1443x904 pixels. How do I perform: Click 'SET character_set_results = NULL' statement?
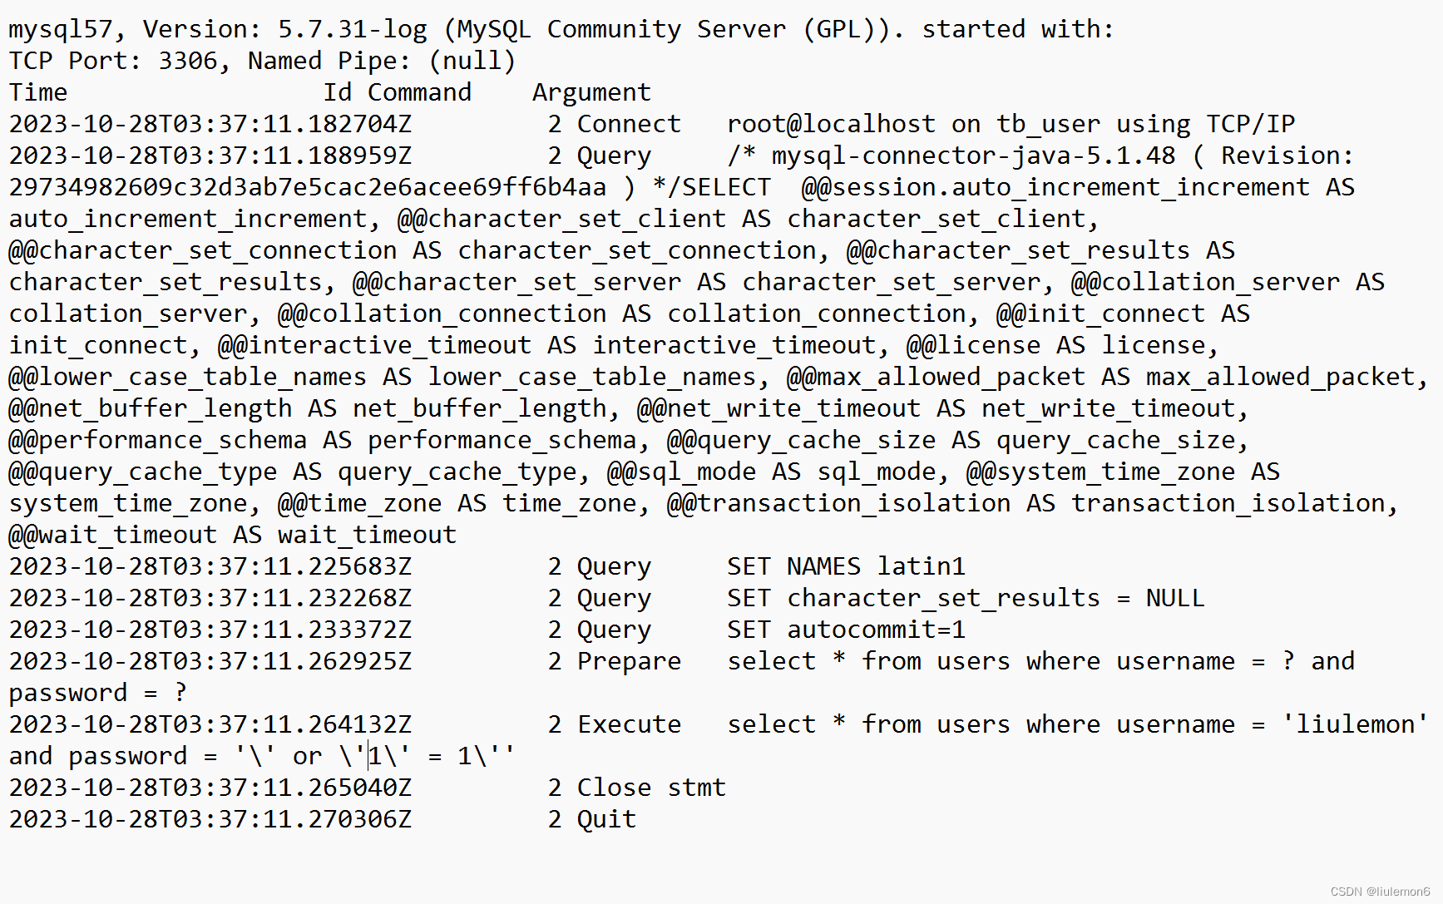coord(966,598)
